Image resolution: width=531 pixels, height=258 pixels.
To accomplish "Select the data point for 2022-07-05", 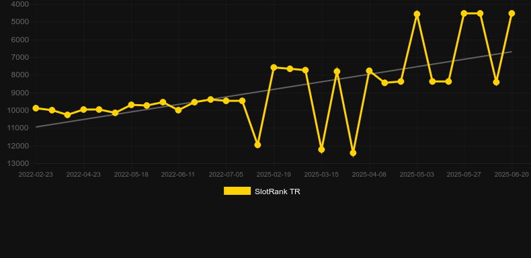I will [x=227, y=101].
